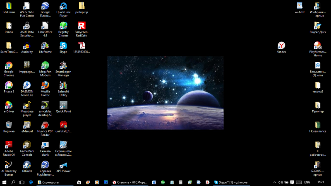The image size is (331, 186).
Task: Expand hidden system tray icons
Action: coord(275,182)
